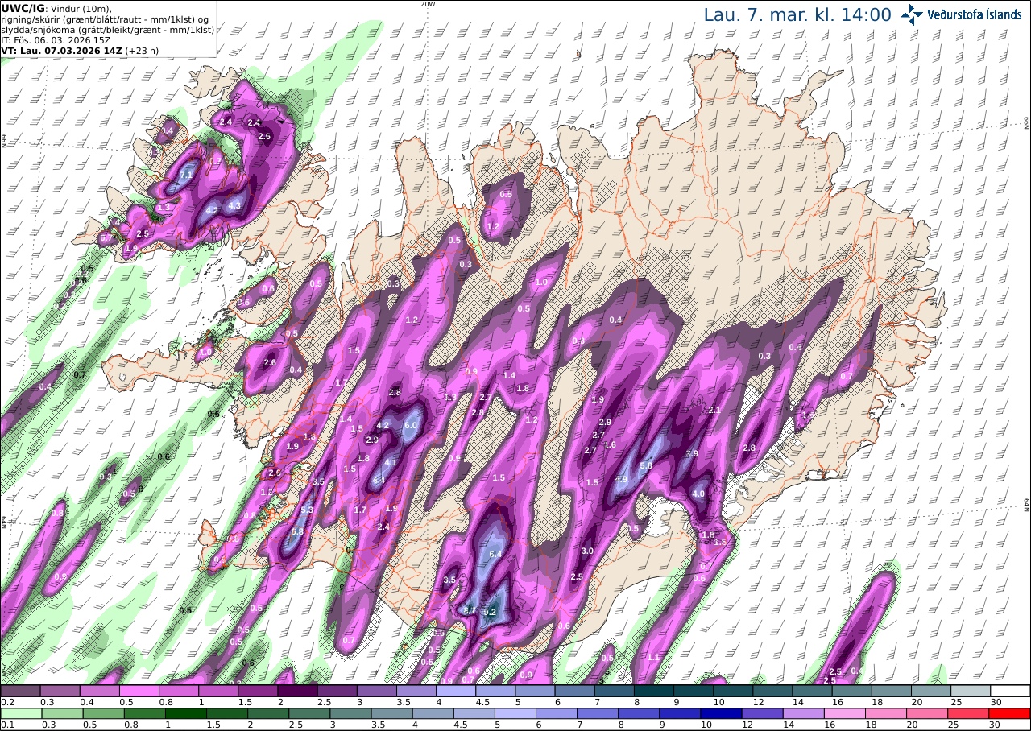Screen dimensions: 1031x731
Task: Select the magenta 0.8 snow legend swatch
Action: [x=178, y=691]
